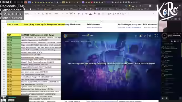The image size is (182, 102).
Task: Open text rotation dropdown
Action: (124, 14)
